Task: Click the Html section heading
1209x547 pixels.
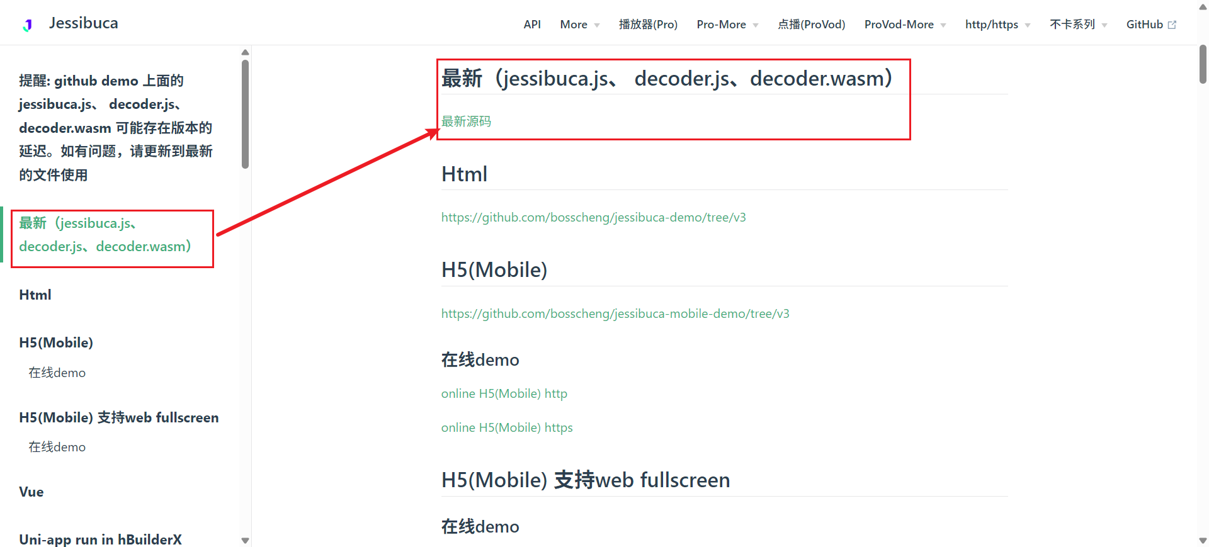Action: (464, 174)
